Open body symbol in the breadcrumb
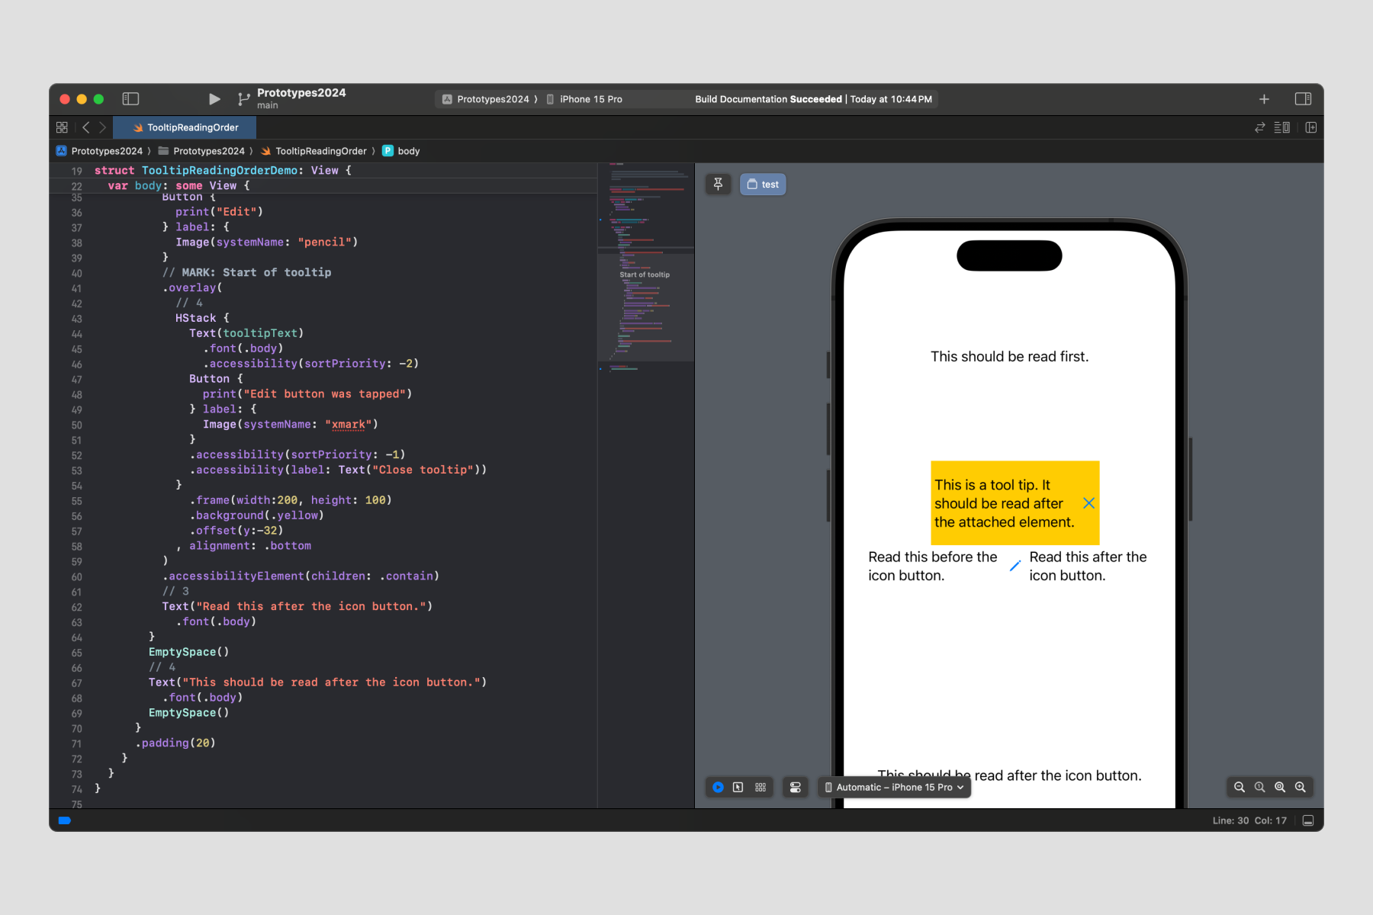The height and width of the screenshot is (915, 1373). pyautogui.click(x=401, y=151)
